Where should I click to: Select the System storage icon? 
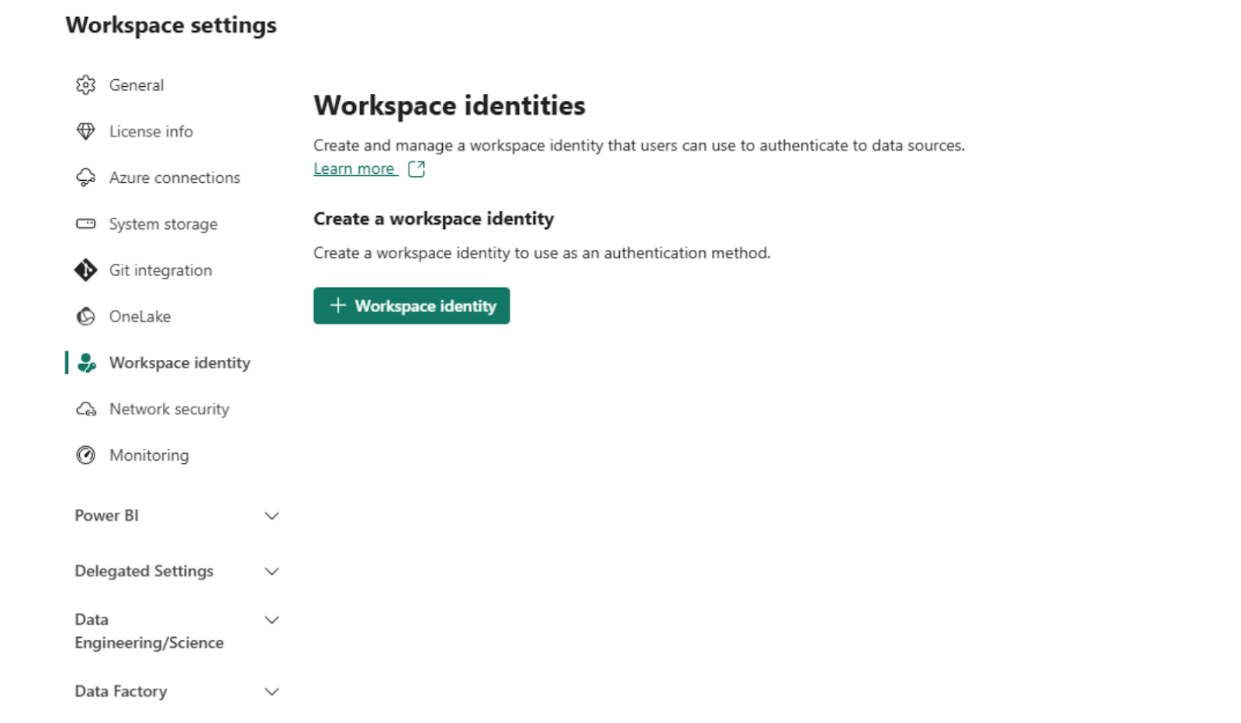[x=86, y=223]
